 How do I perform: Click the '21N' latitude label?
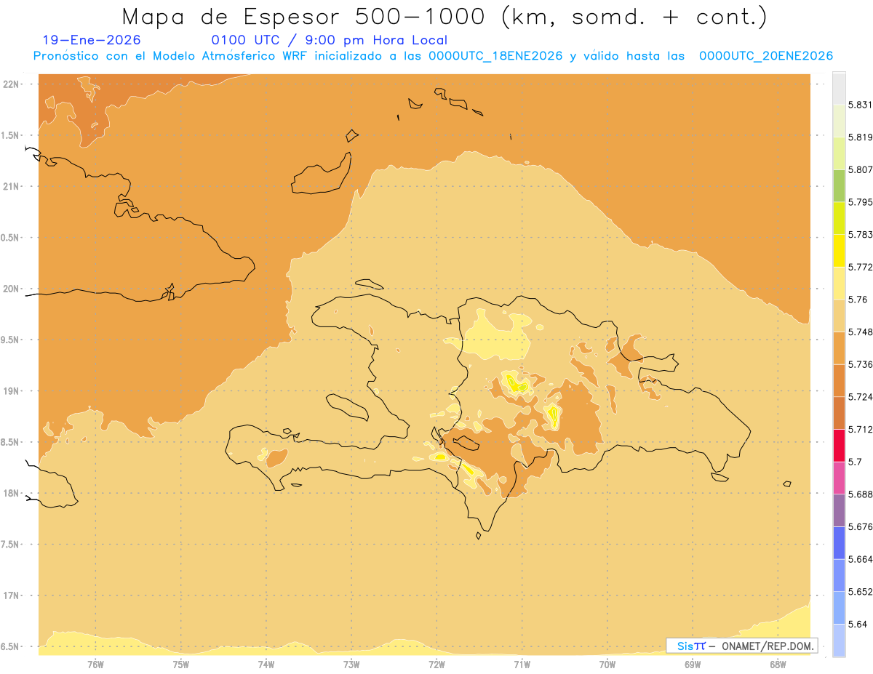pos(12,186)
